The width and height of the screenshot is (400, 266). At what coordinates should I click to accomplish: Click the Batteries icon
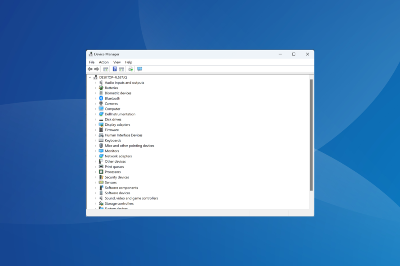pyautogui.click(x=101, y=87)
